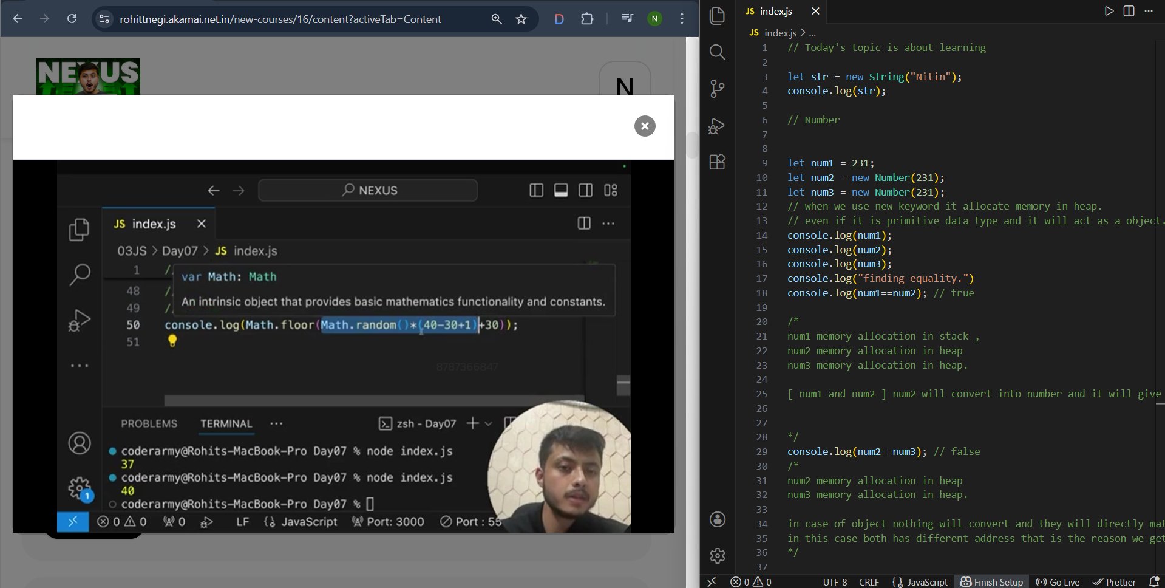Open the Run and Debug view in the activity bar
Viewport: 1165px width, 588px height.
click(717, 126)
